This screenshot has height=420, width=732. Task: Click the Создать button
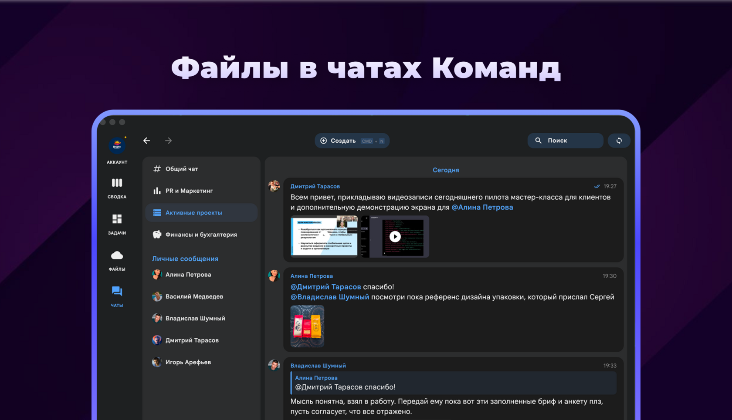coord(352,141)
